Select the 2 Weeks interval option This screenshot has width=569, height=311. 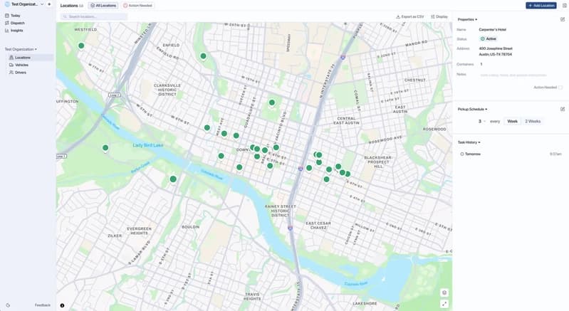point(533,122)
